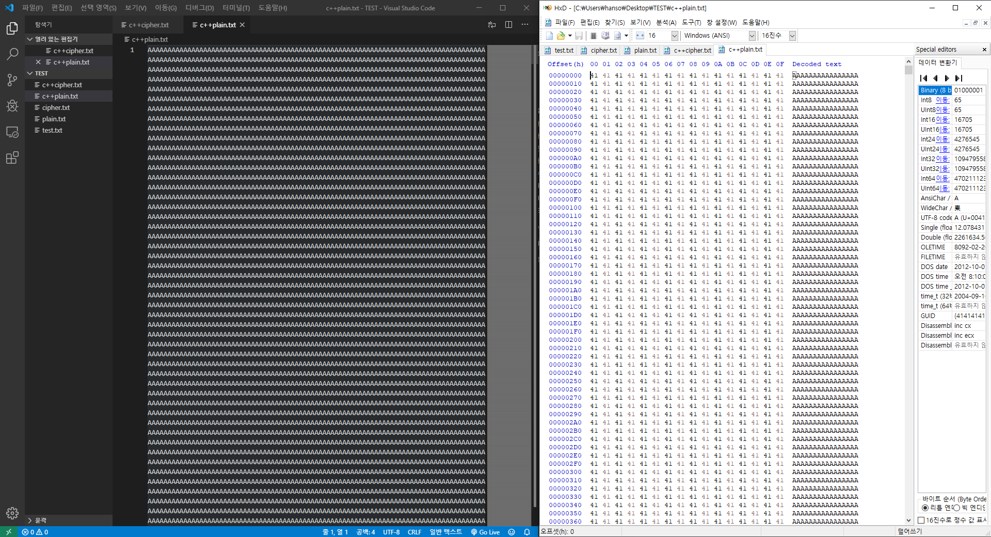
Task: Open the Explorer view in VS Code activity bar
Action: point(12,28)
